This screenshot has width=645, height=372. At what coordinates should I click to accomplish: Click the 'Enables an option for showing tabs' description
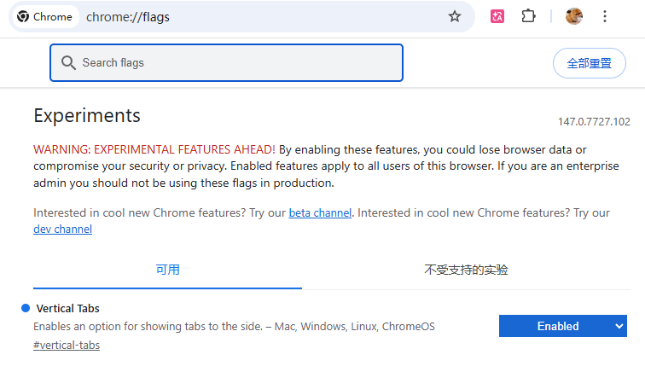coord(234,326)
